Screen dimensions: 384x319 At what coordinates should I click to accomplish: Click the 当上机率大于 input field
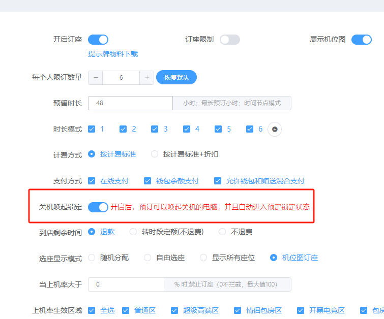(126, 284)
